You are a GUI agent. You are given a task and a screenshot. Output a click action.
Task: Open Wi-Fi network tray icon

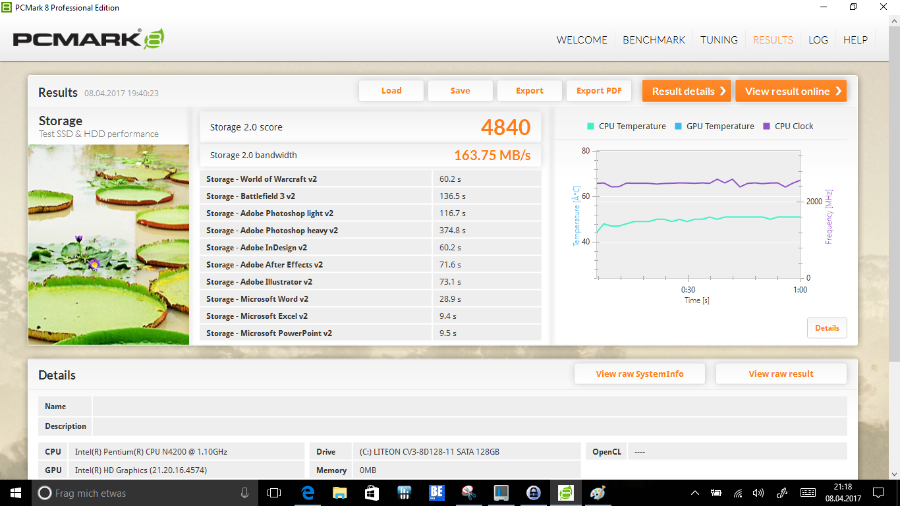[738, 492]
